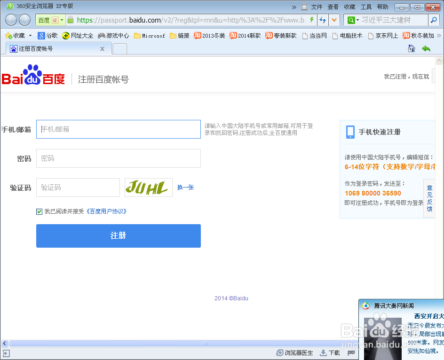Click the sidebar toggle icon in status bar
Viewport: 444px width, 360px height.
click(x=6, y=353)
